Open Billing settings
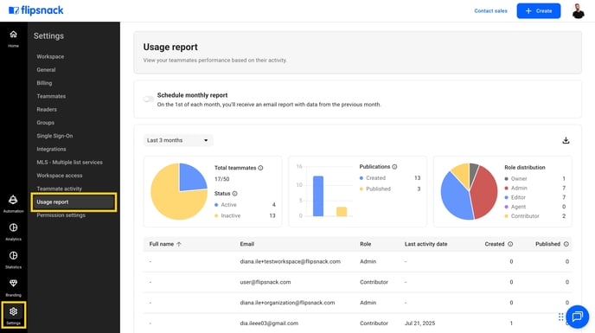 pyautogui.click(x=44, y=83)
